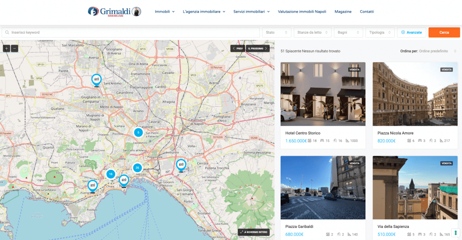The image size is (462, 240).
Task: Click Via della Sapienza title link
Action: pyautogui.click(x=393, y=226)
